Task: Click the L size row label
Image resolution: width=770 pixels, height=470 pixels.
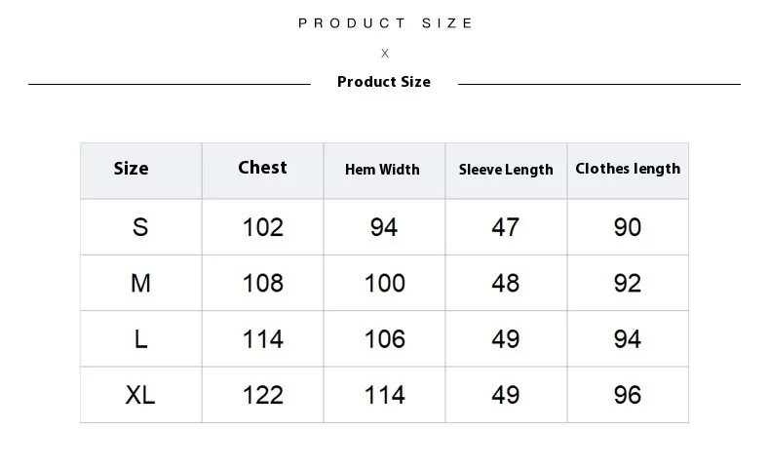Action: [141, 339]
